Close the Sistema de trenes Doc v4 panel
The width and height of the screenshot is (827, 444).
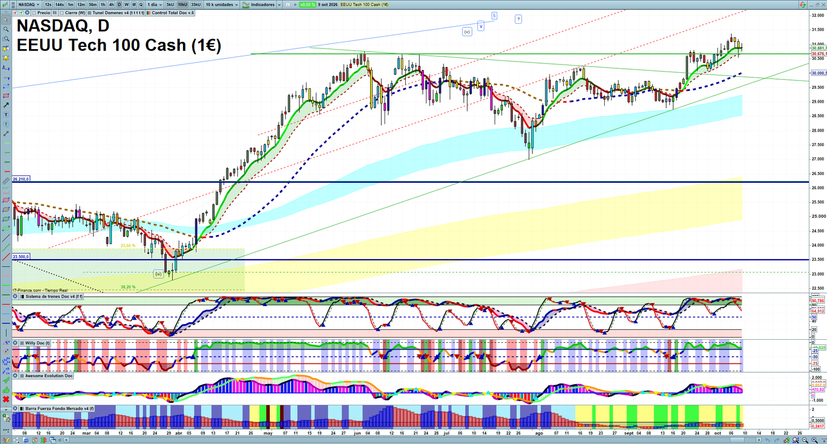[15, 296]
